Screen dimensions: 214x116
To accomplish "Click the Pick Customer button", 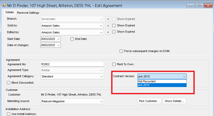I will coord(149,101).
